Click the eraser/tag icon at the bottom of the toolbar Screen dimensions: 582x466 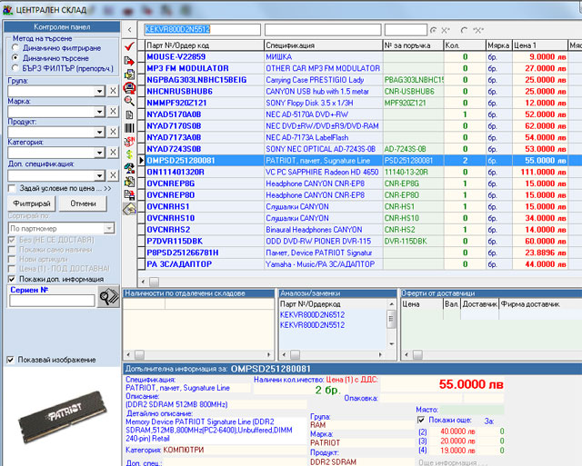129,209
